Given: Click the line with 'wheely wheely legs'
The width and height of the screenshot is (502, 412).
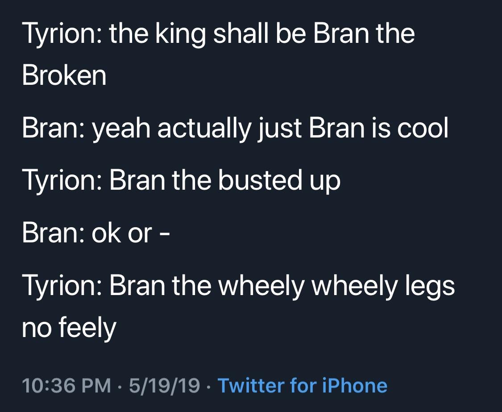Looking at the screenshot, I should point(238,285).
